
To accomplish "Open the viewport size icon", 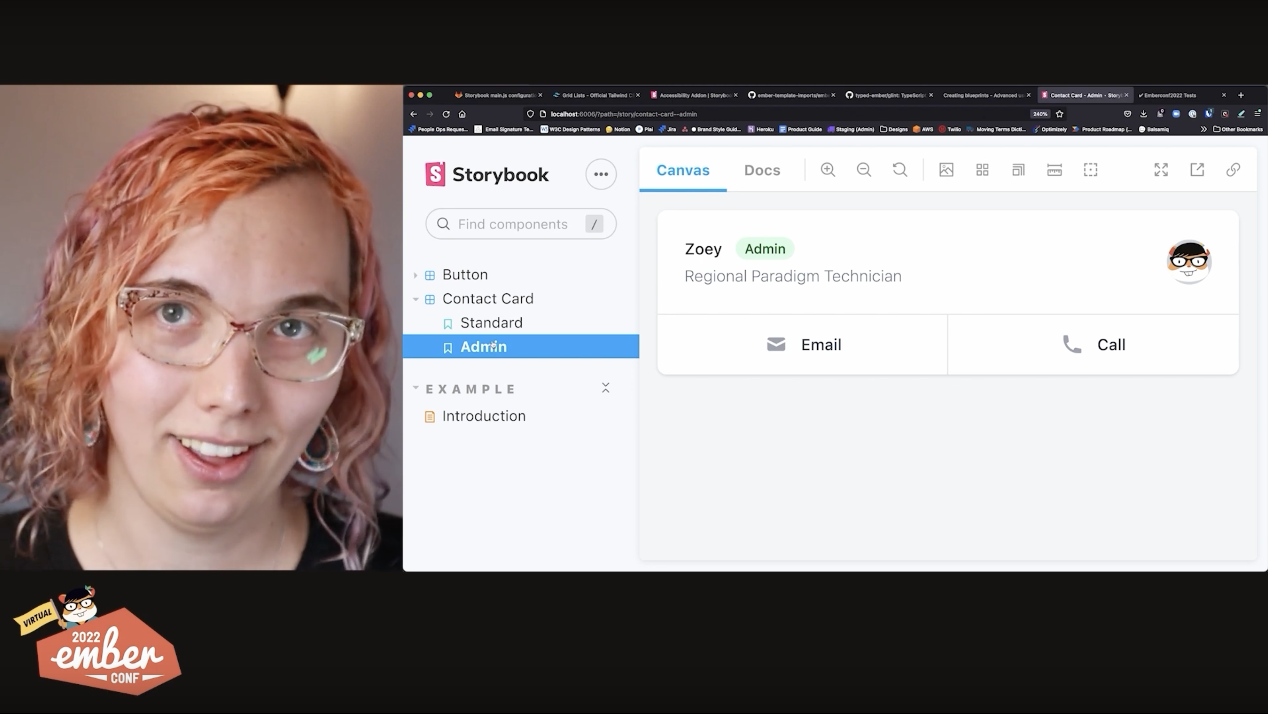I will tap(1018, 170).
